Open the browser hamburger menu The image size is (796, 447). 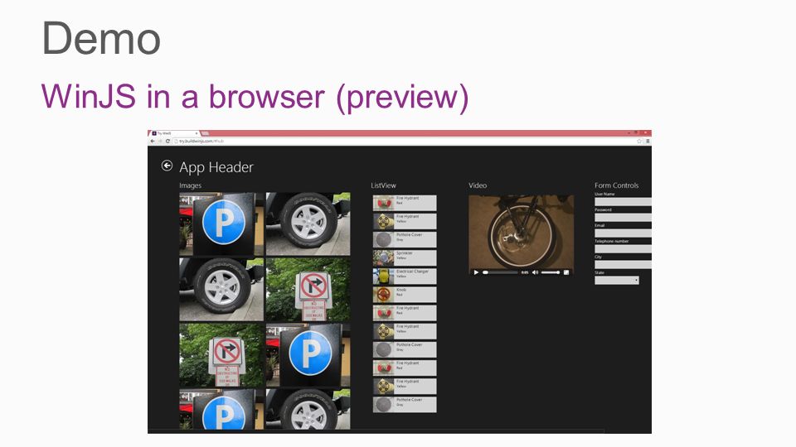coord(648,142)
